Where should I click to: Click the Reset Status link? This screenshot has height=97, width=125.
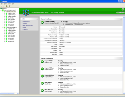coord(26,21)
